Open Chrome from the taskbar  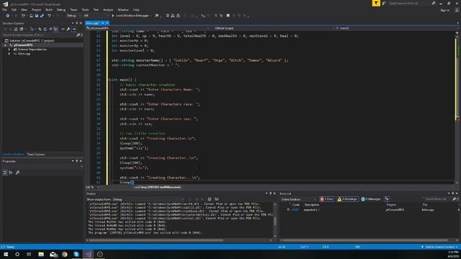(x=65, y=254)
